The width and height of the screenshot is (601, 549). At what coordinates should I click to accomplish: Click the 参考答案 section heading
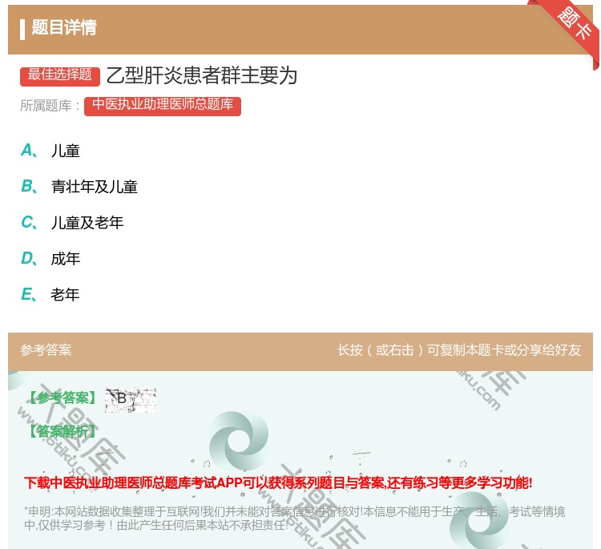(46, 350)
